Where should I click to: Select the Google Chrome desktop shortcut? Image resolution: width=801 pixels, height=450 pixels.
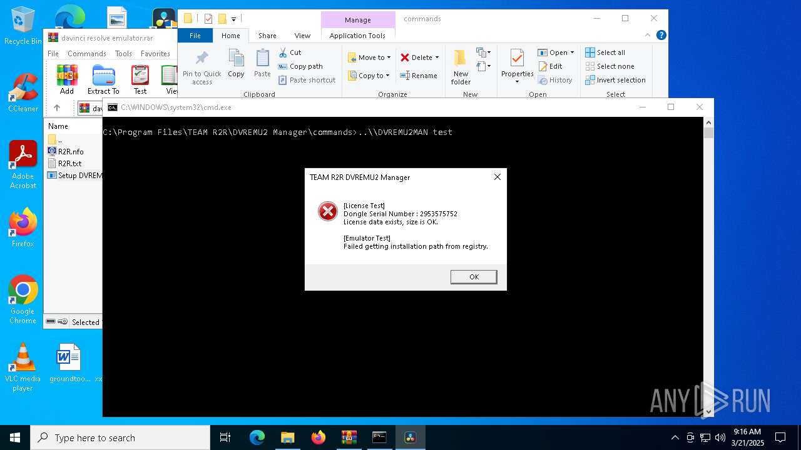[x=23, y=299]
